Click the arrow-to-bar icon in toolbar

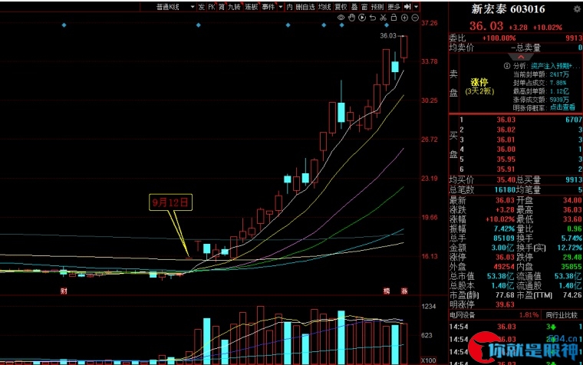coord(407,7)
